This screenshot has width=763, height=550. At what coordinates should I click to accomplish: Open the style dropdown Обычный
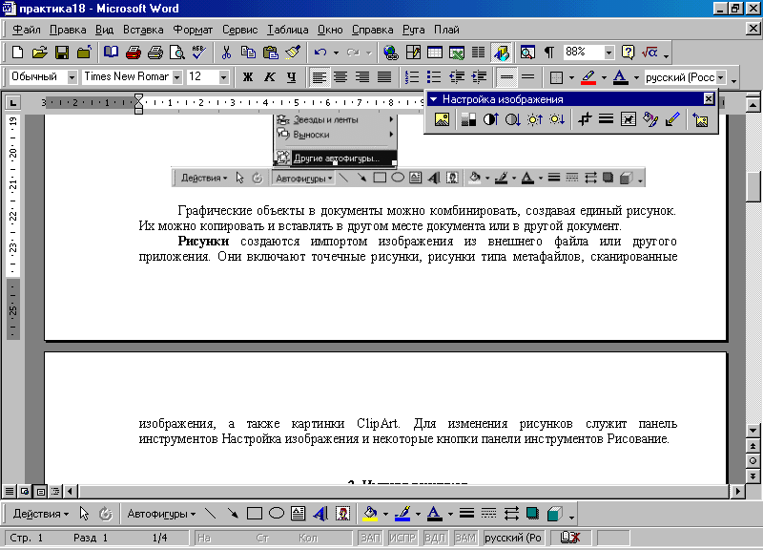(72, 77)
